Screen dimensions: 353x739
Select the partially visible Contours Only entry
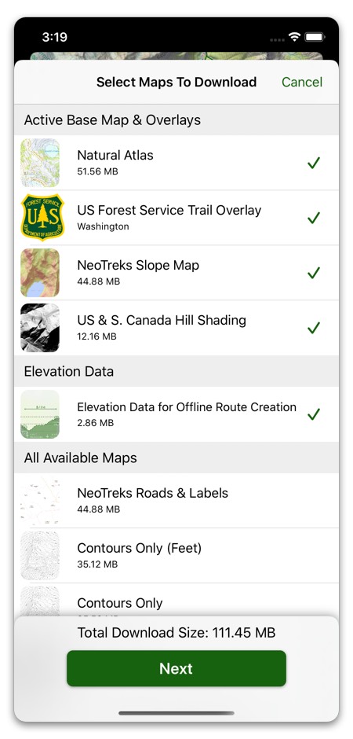176,600
